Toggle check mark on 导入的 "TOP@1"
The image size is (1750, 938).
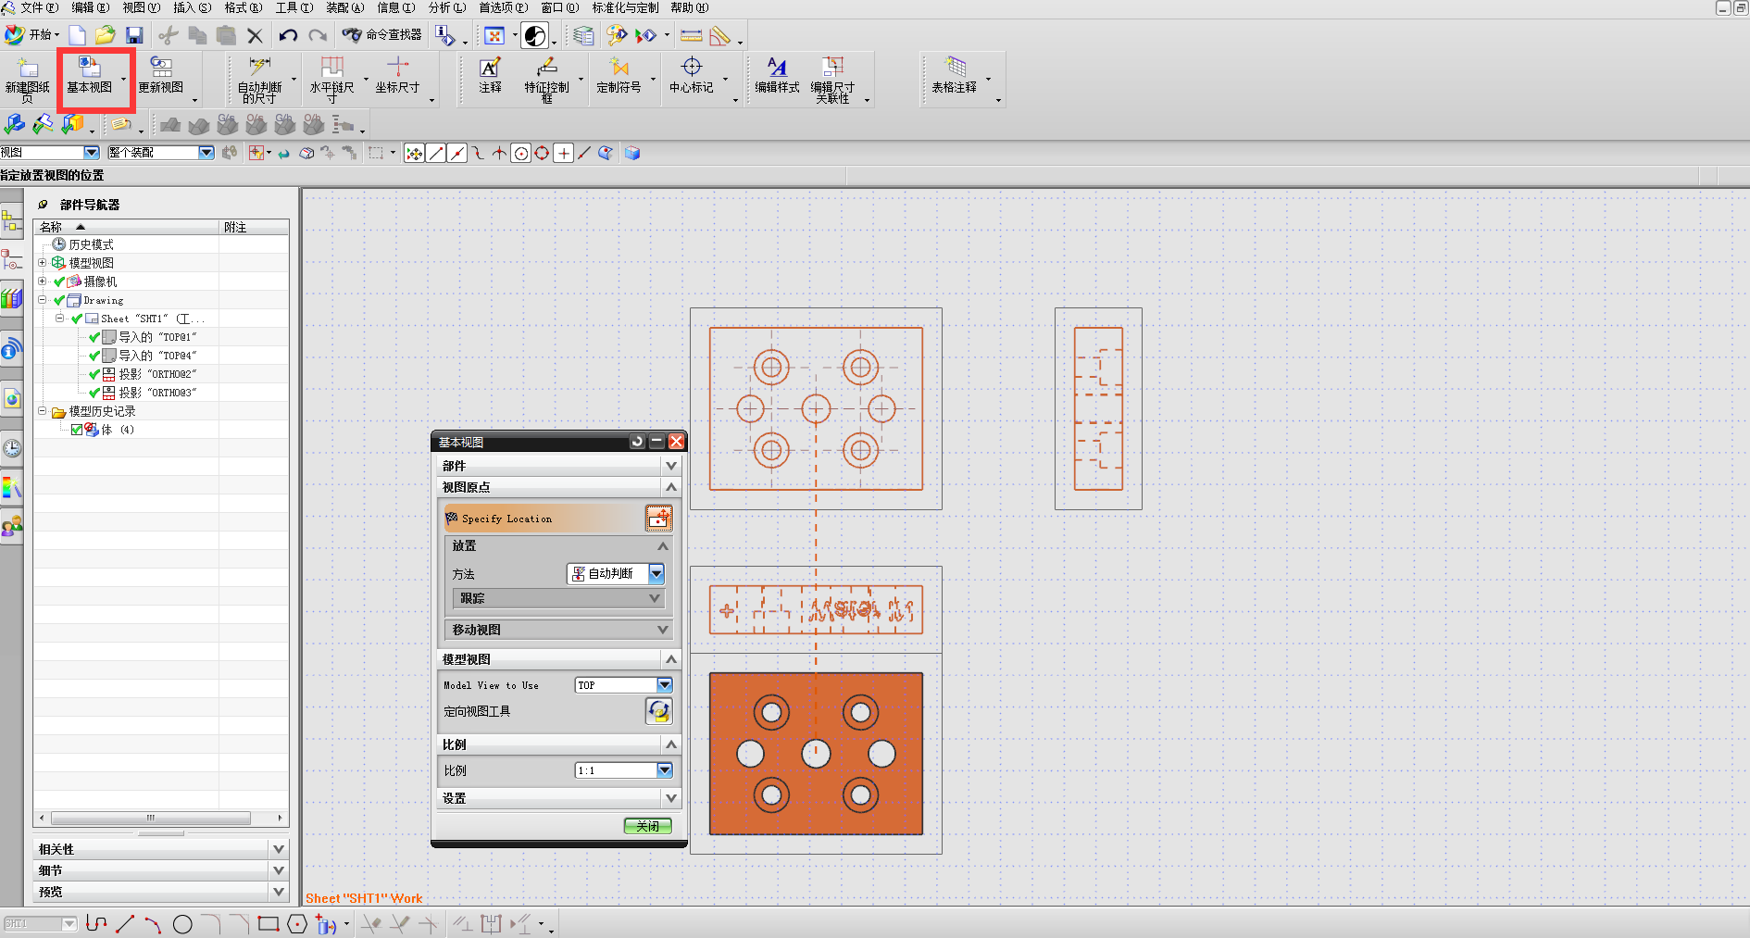94,337
